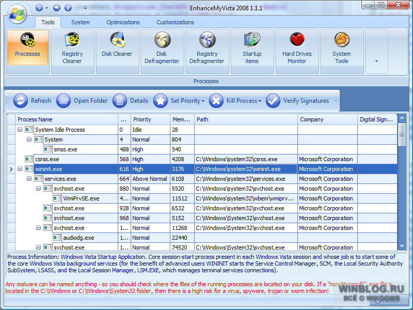This screenshot has width=413, height=310.
Task: Sort by the Path column header
Action: [246, 119]
